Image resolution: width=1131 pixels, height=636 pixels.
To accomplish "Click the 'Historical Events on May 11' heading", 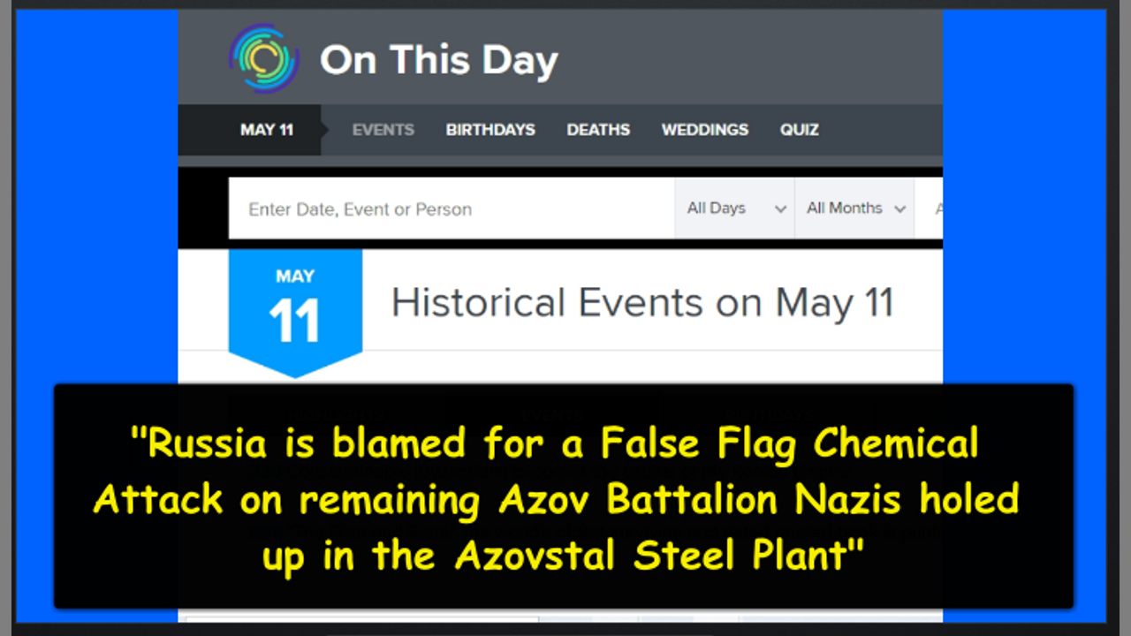I will [x=642, y=303].
